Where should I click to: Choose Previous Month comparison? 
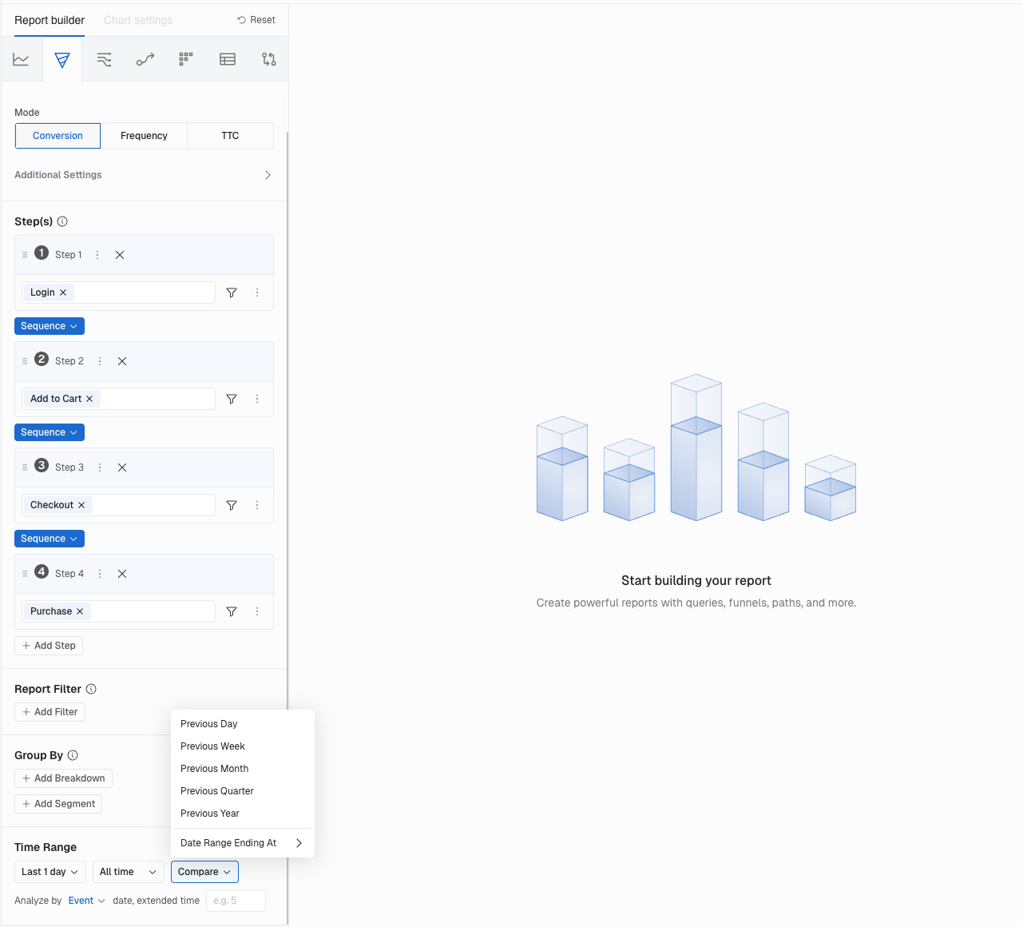tap(243, 769)
